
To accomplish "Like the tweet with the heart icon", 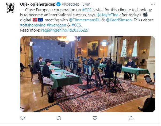I will click(x=95, y=118).
